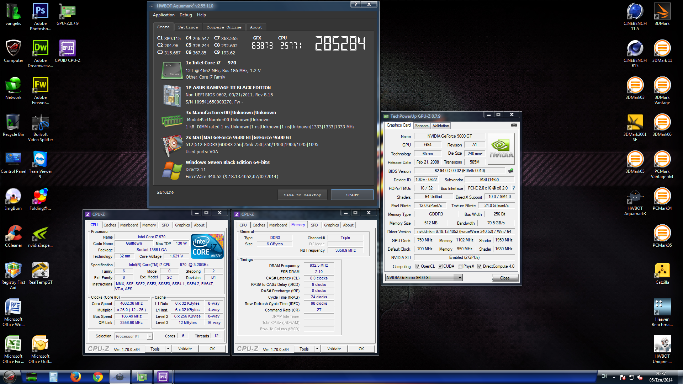
Task: Click Save to desktop button
Action: 302,195
